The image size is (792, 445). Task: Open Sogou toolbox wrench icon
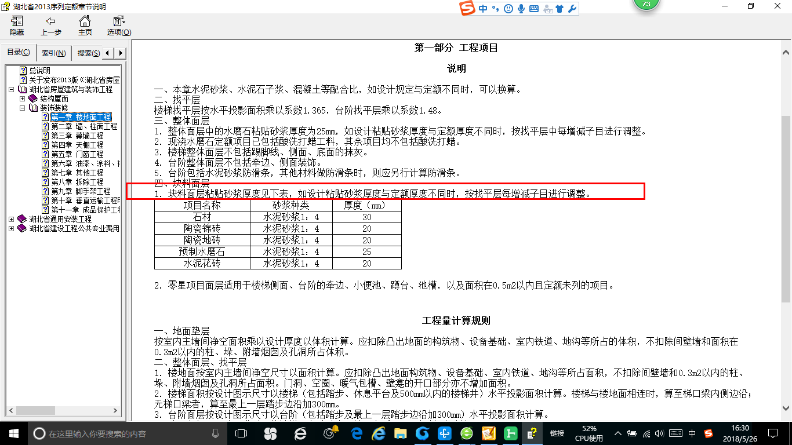click(x=572, y=9)
